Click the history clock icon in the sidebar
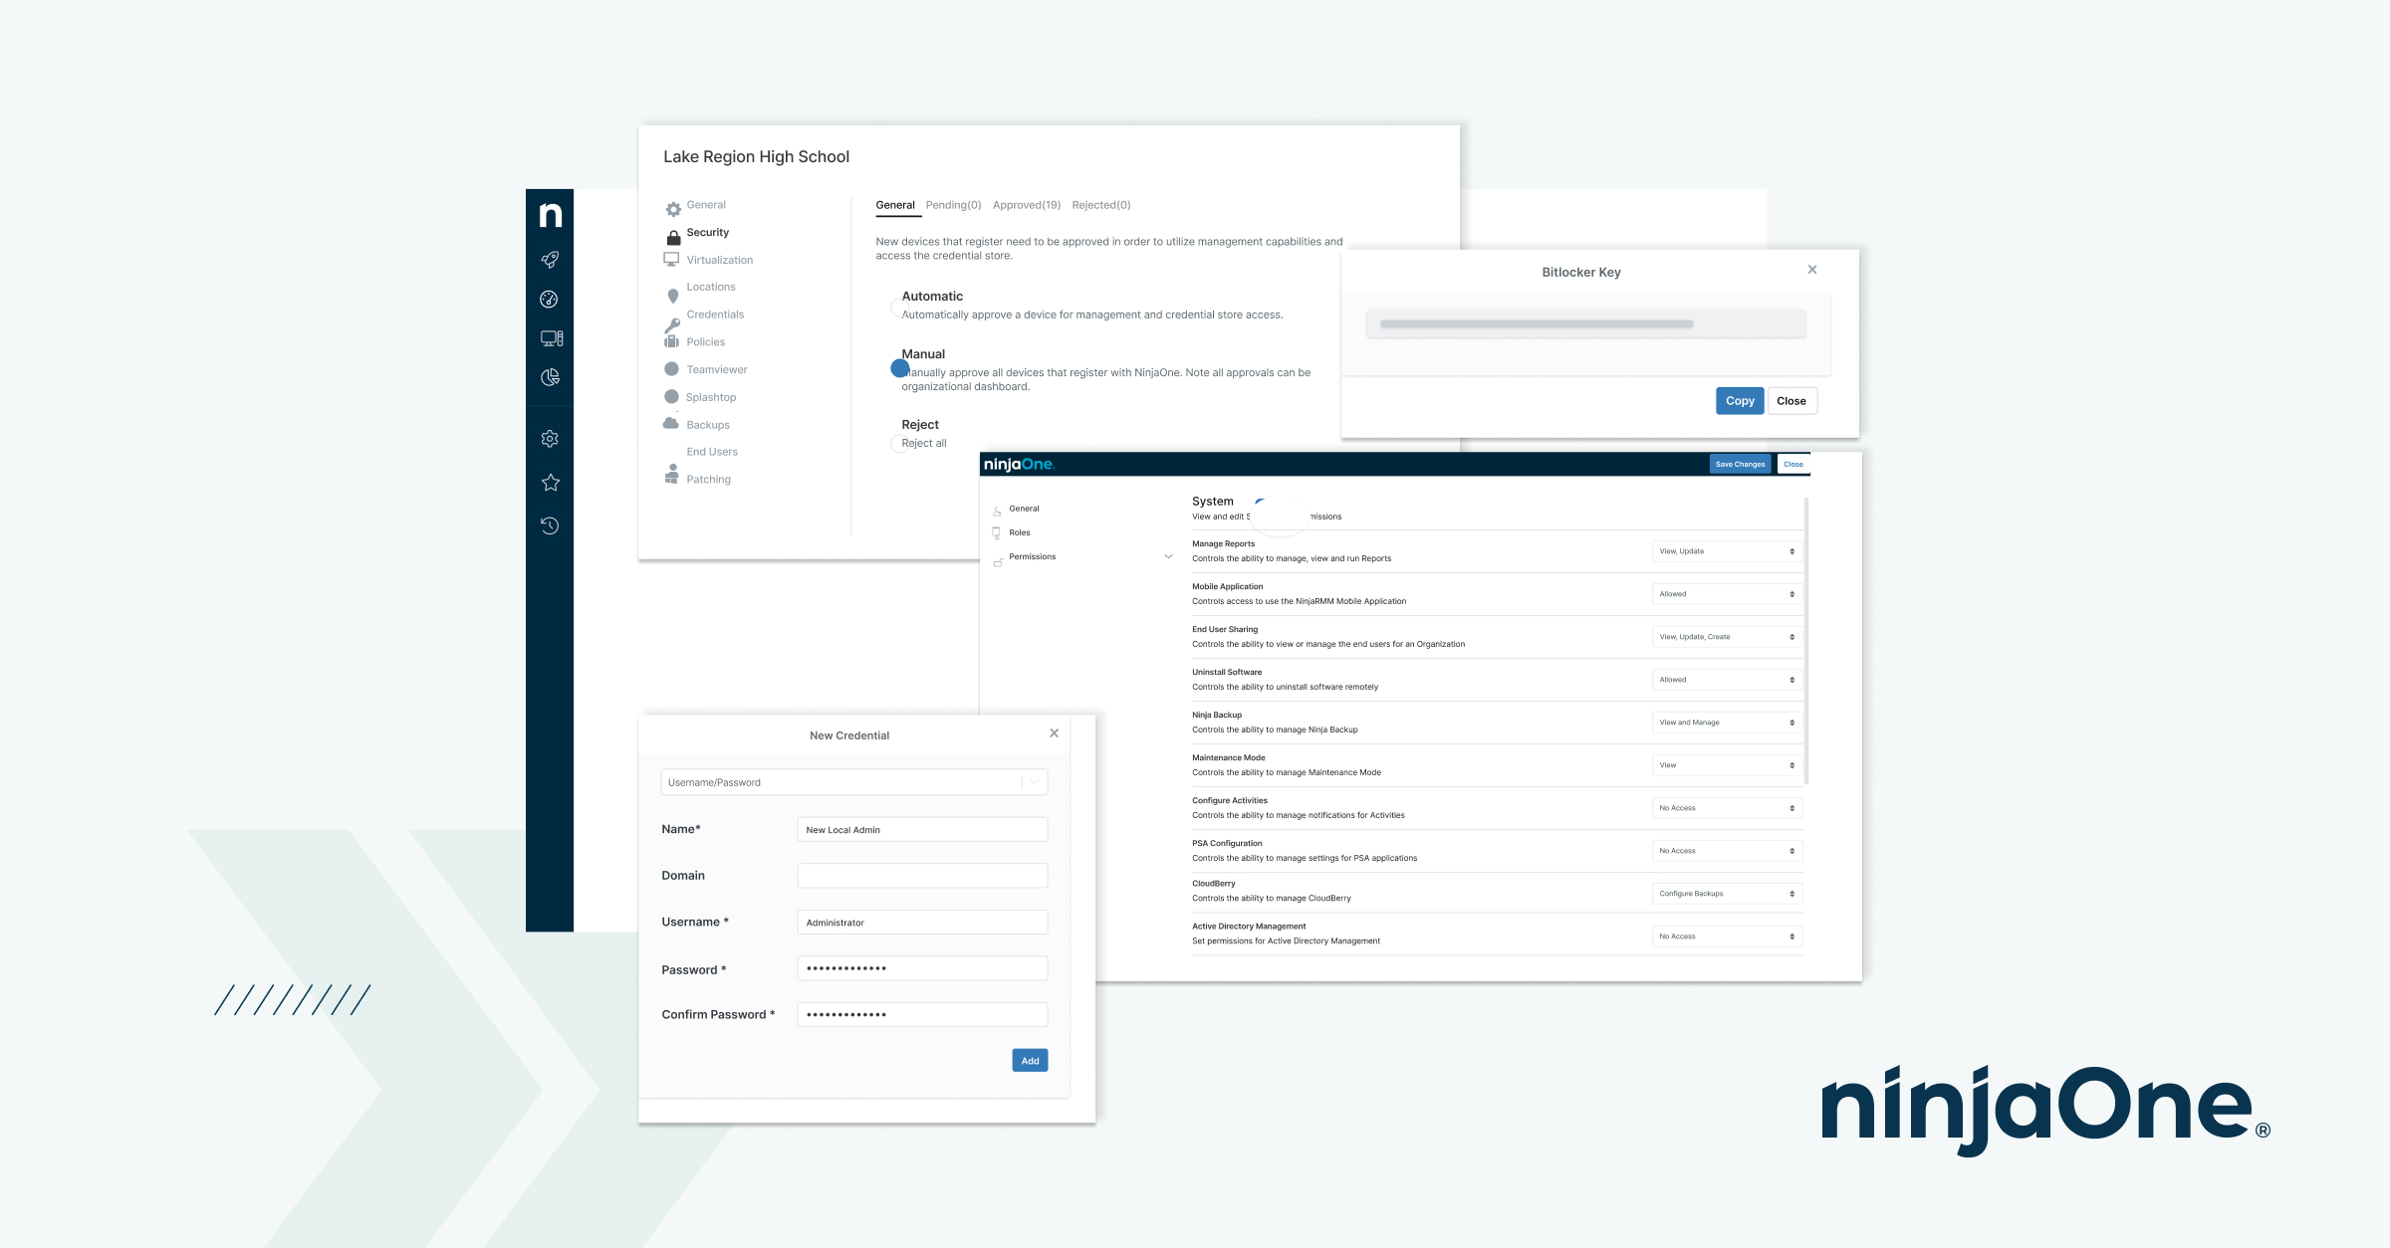 tap(550, 525)
